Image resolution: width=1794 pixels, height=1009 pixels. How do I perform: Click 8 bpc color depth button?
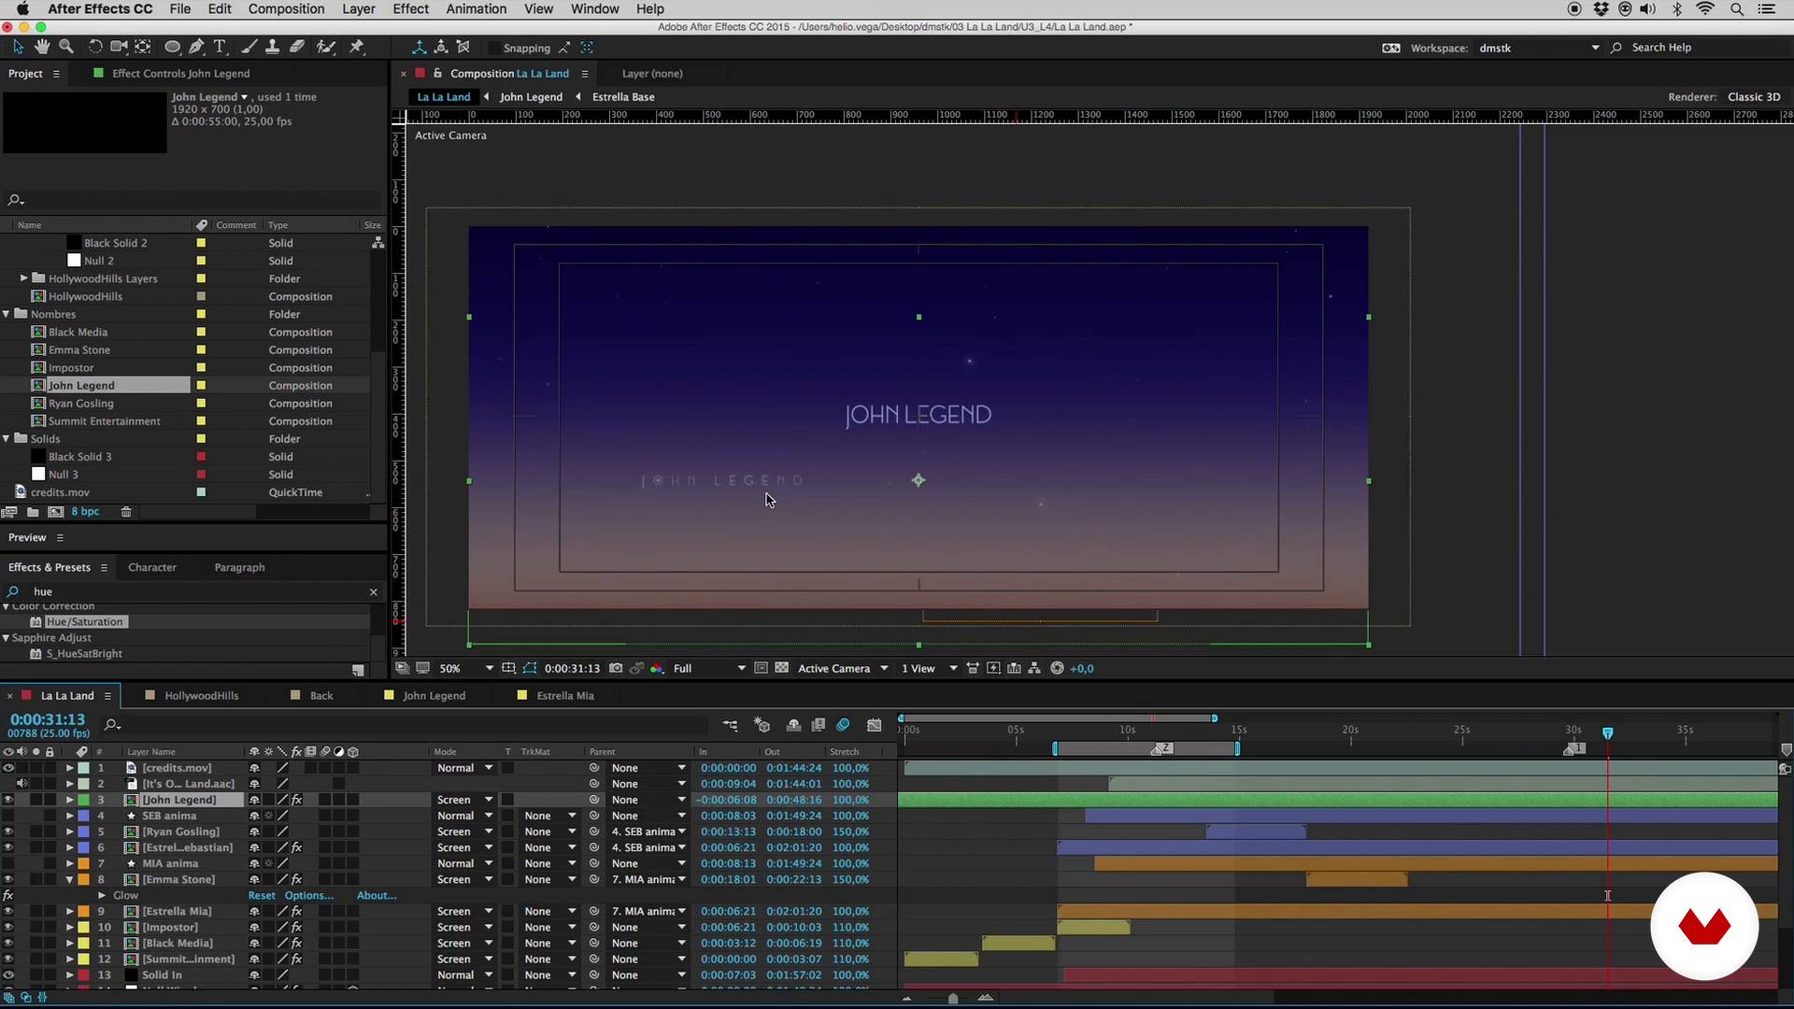click(x=85, y=512)
